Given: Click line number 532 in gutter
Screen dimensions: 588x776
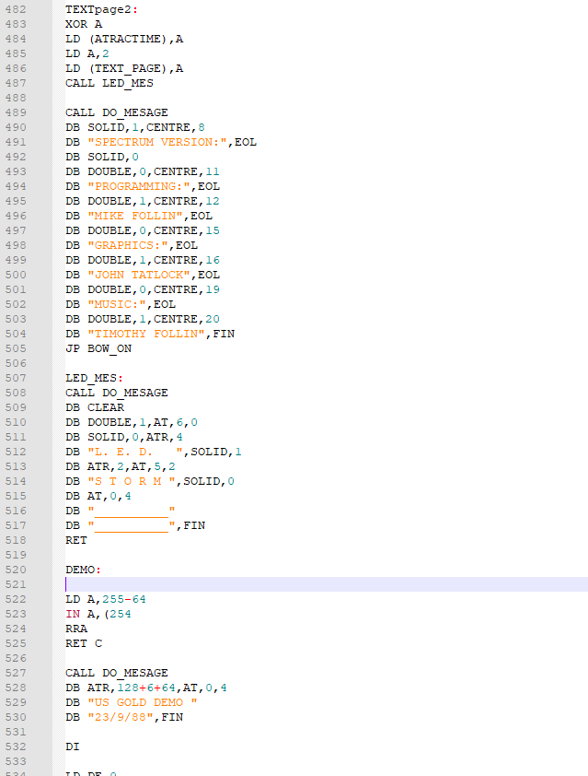Looking at the screenshot, I should (x=16, y=747).
